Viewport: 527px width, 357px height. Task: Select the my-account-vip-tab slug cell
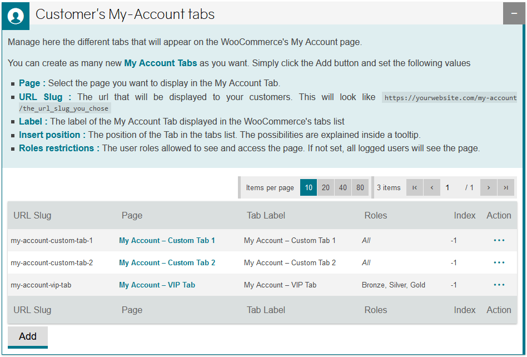[x=41, y=285]
